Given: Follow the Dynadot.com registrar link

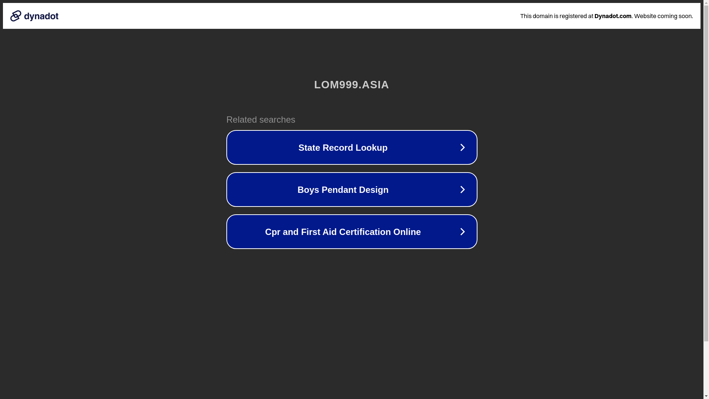Looking at the screenshot, I should (x=613, y=16).
